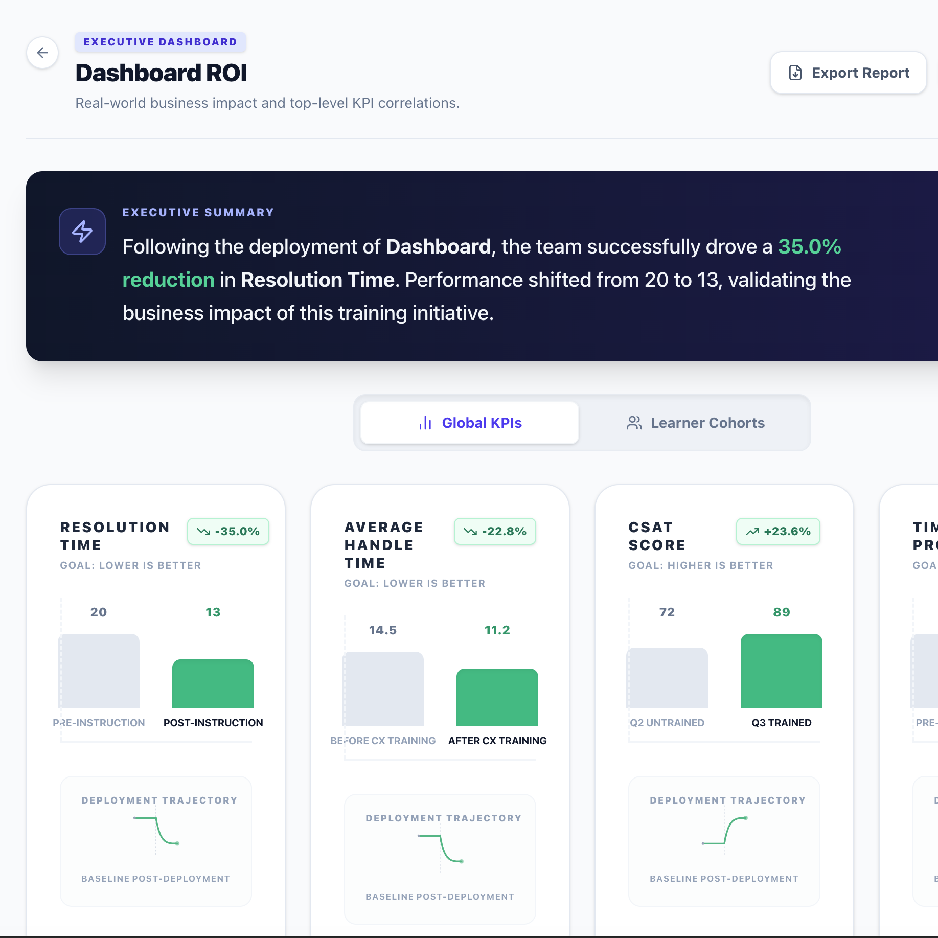This screenshot has height=938, width=938.
Task: Click the Resolution Time card title
Action: point(115,536)
